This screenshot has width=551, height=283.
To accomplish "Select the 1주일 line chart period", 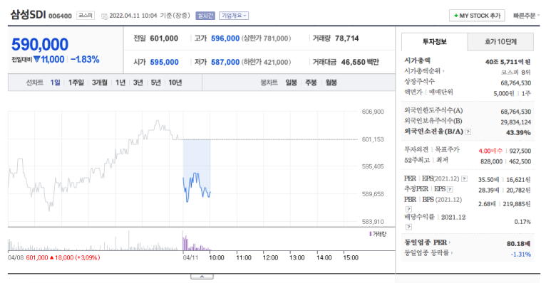I will point(76,82).
